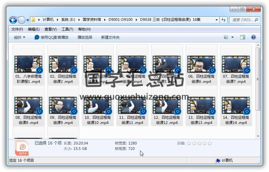269x172 pixels.
Task: Open the 工具(T) menu
Action: click(x=67, y=29)
